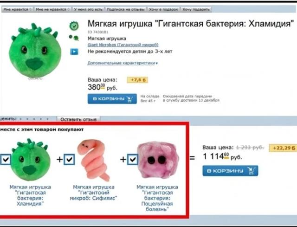The width and height of the screenshot is (297, 227).
Task: Select 'Хочу в подарок' tab
Action: pyautogui.click(x=164, y=9)
